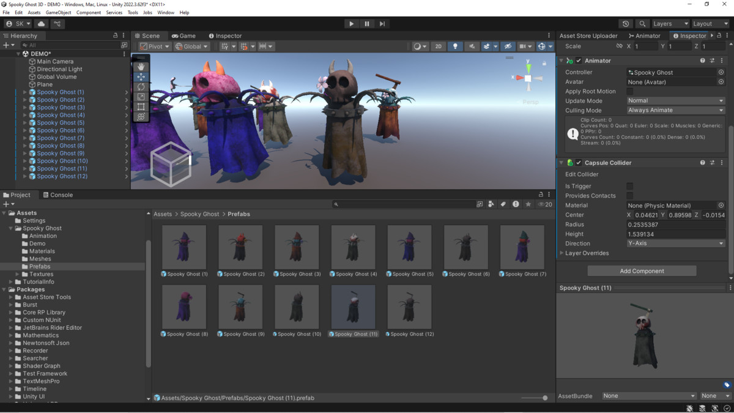Open the Undo History icon
Screen dimensions: 734x413
pos(626,24)
